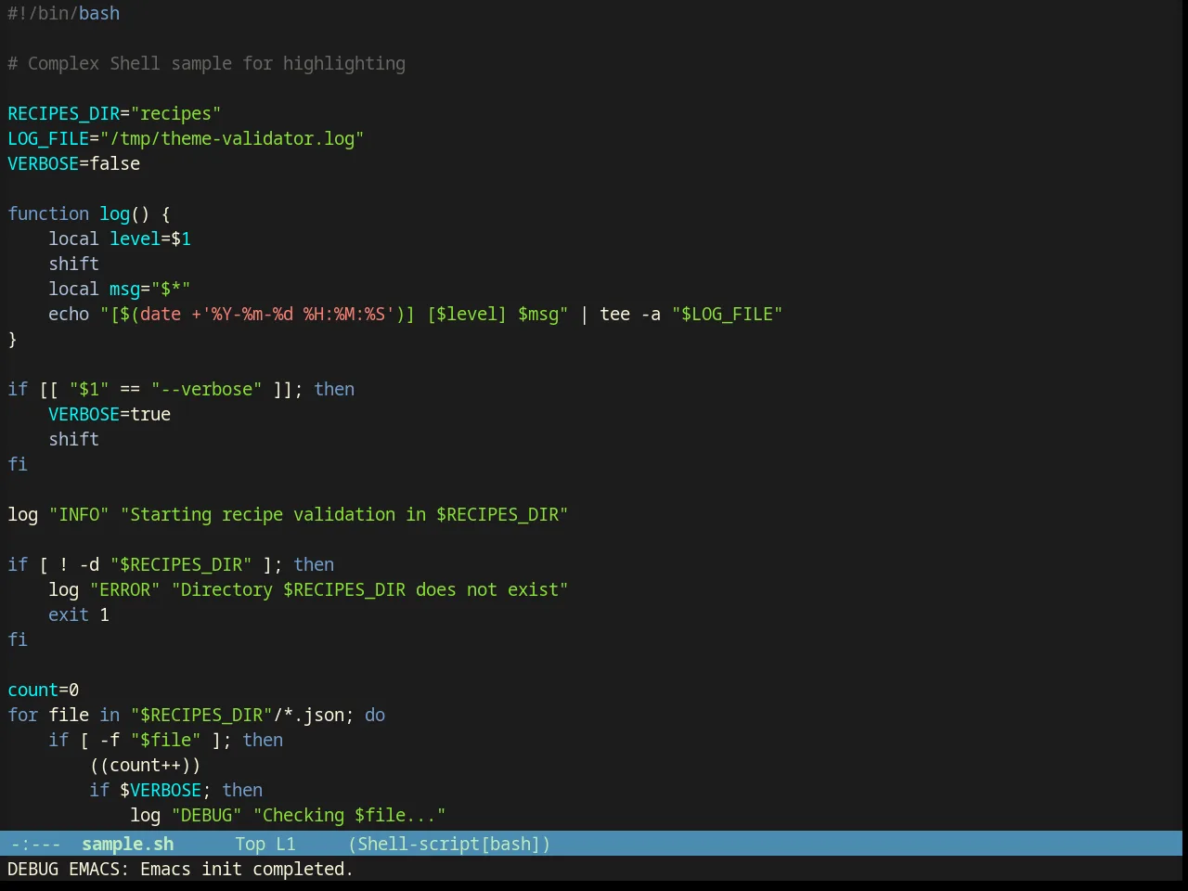Click VERBOSE=true line
Image resolution: width=1188 pixels, height=891 pixels.
110,414
